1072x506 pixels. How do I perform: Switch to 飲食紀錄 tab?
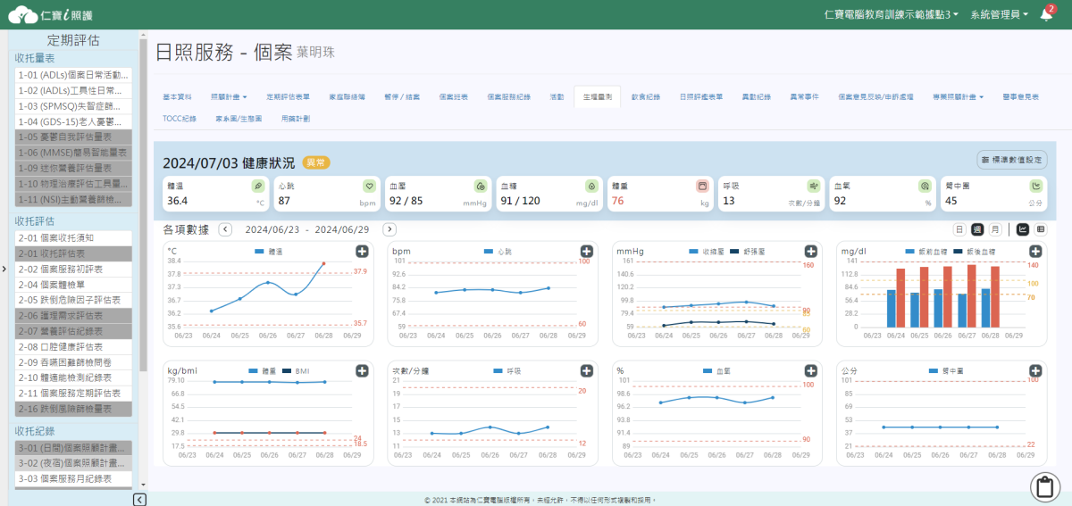coord(645,95)
